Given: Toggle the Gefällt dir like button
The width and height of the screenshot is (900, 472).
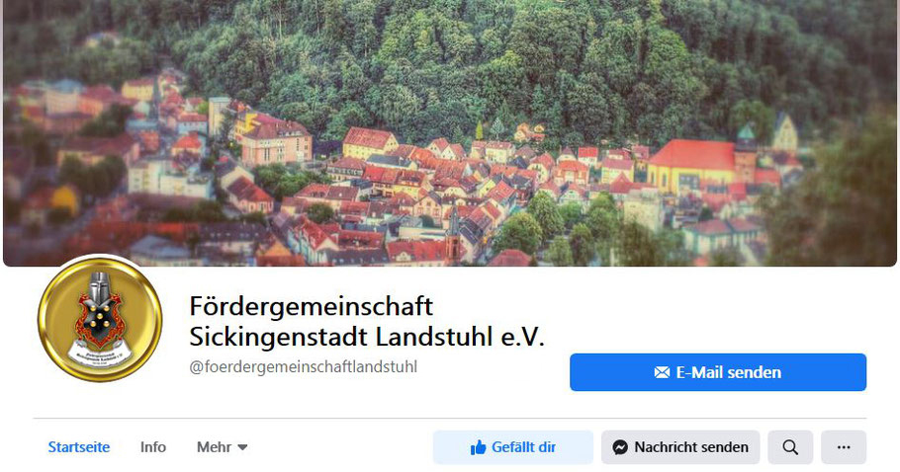Looking at the screenshot, I should 513,447.
